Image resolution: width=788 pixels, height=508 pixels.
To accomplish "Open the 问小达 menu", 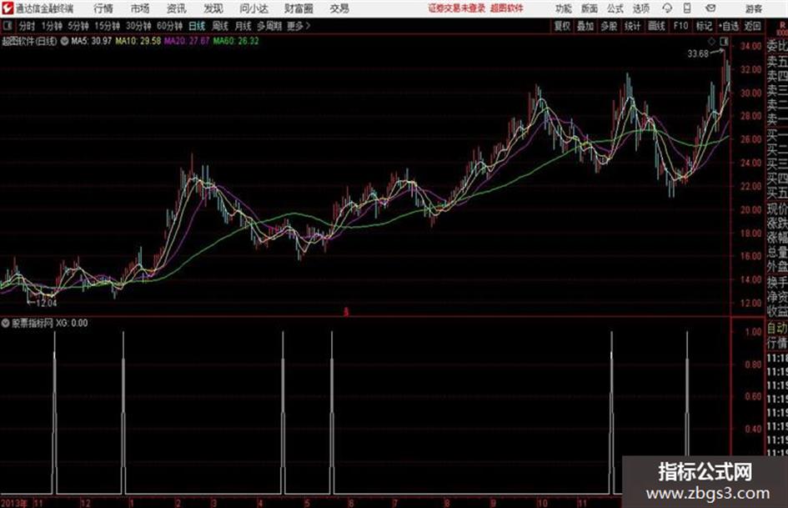I will [x=253, y=8].
